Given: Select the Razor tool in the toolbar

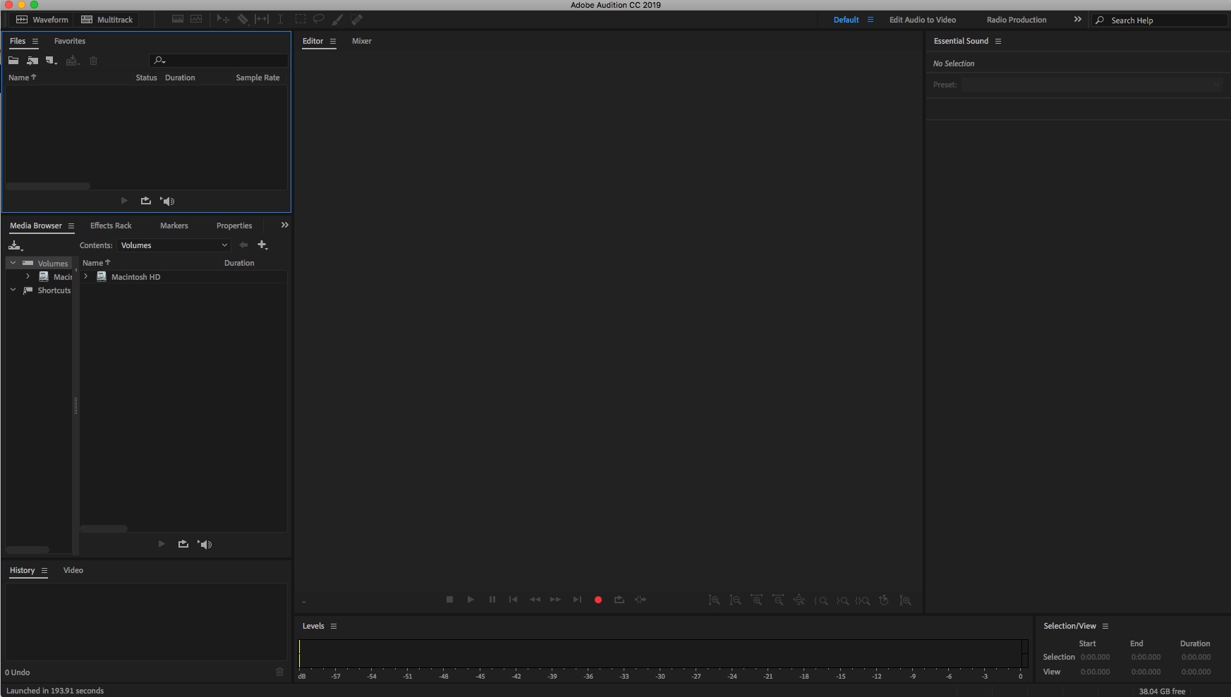Looking at the screenshot, I should coord(242,19).
